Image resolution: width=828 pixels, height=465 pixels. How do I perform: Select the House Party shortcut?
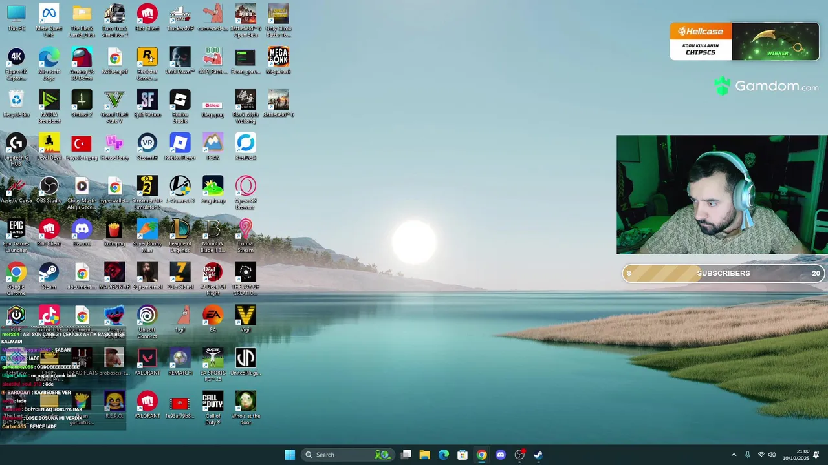114,147
